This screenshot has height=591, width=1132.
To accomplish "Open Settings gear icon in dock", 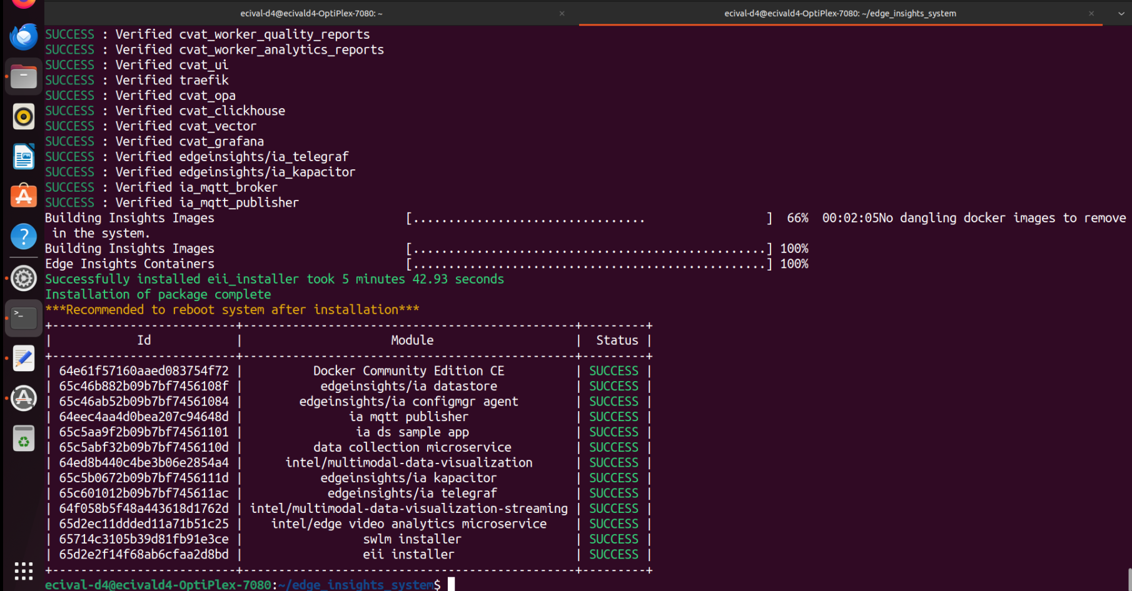I will click(24, 278).
